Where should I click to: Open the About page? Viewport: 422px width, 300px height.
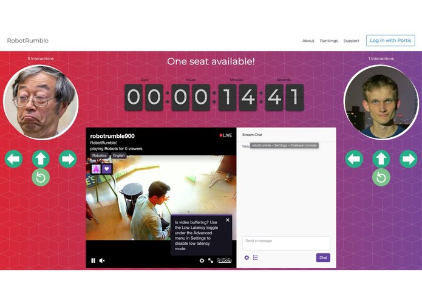[x=308, y=41]
